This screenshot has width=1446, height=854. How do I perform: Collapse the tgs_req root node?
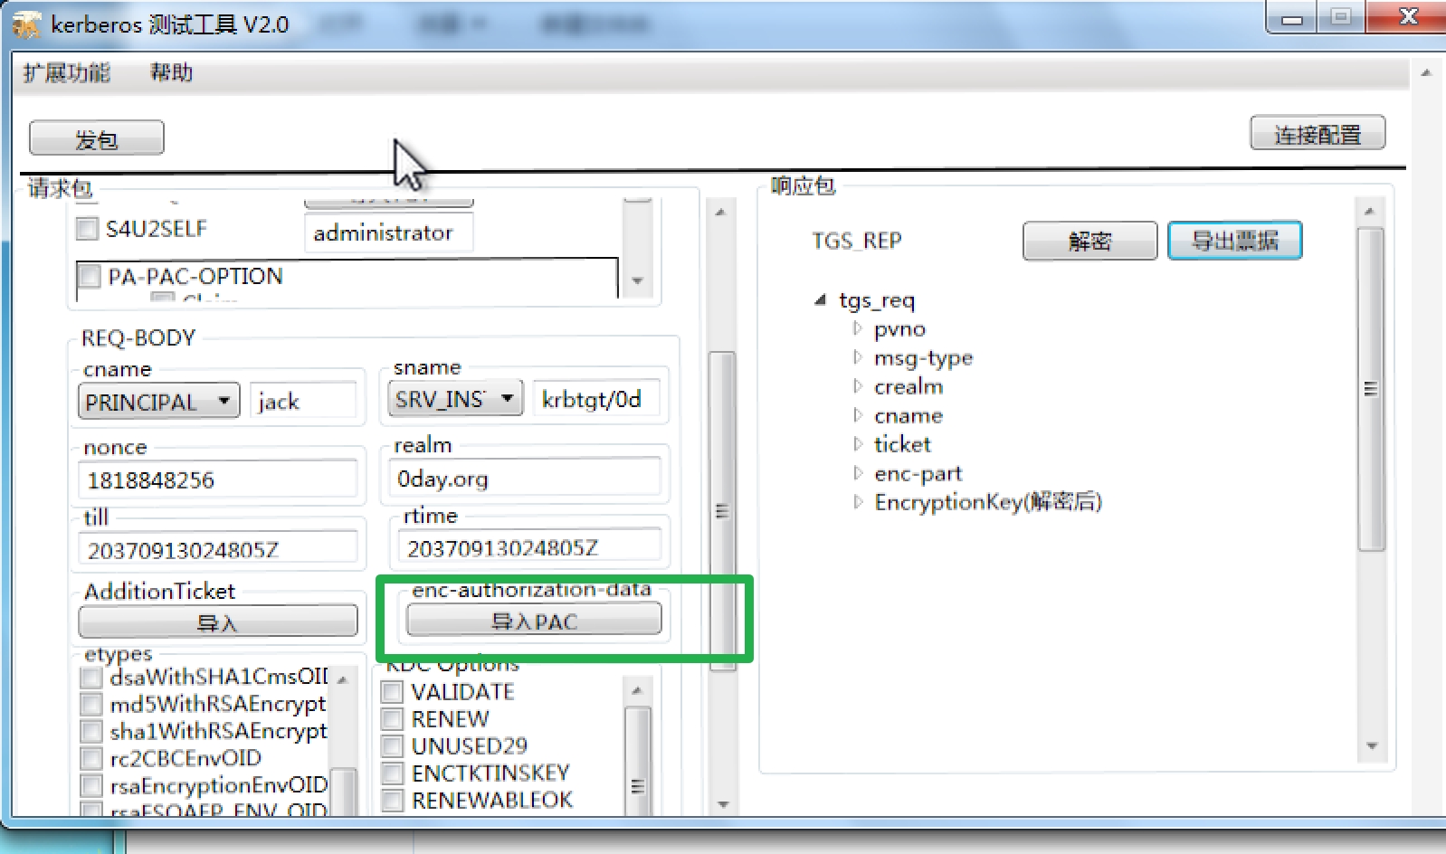pyautogui.click(x=820, y=299)
